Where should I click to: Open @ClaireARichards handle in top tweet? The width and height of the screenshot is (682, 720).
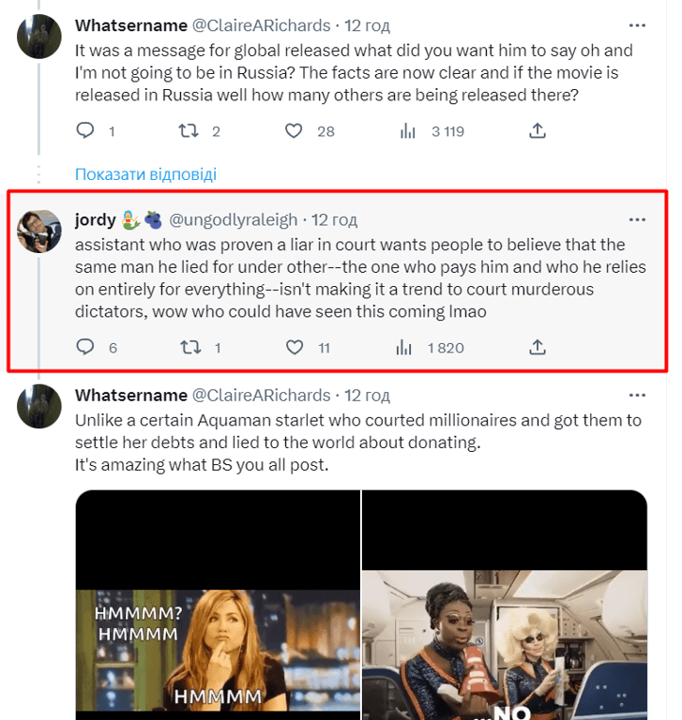(261, 25)
